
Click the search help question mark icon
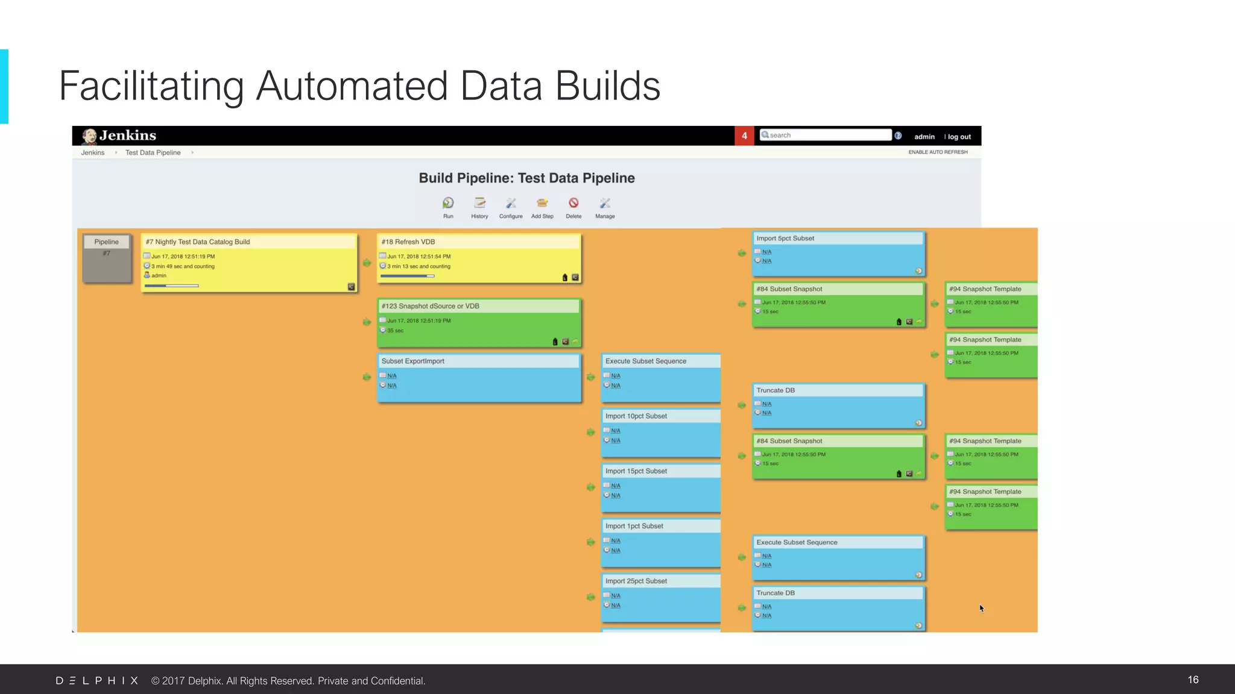[x=898, y=136]
